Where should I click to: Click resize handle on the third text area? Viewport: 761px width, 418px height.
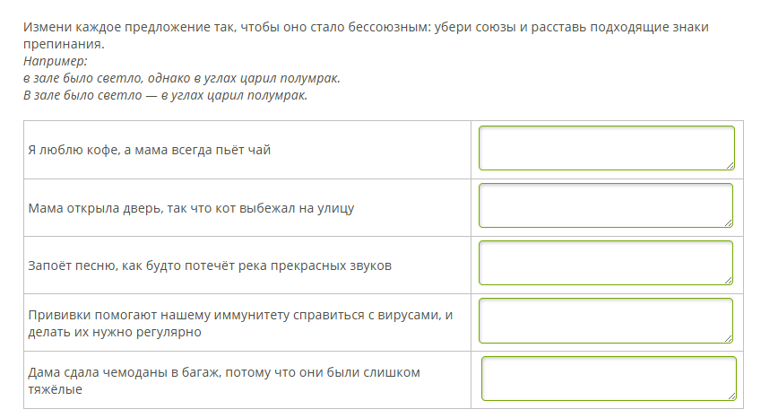click(728, 280)
